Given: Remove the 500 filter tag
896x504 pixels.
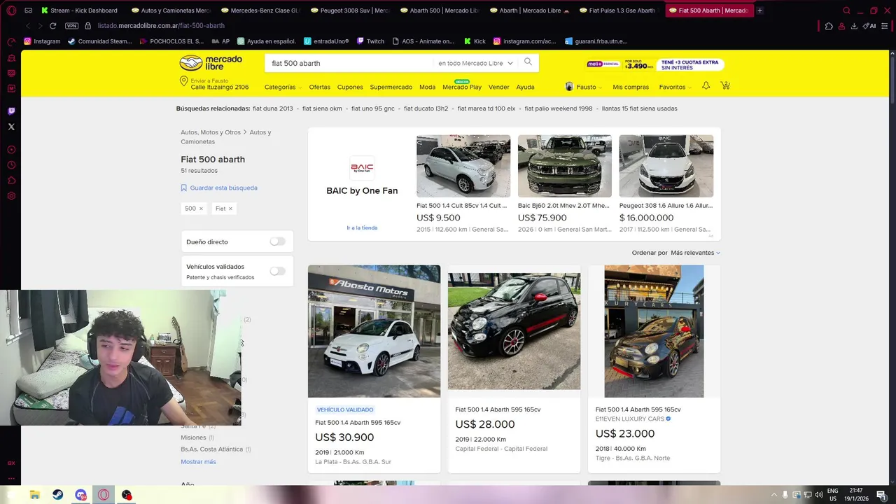Looking at the screenshot, I should (201, 209).
